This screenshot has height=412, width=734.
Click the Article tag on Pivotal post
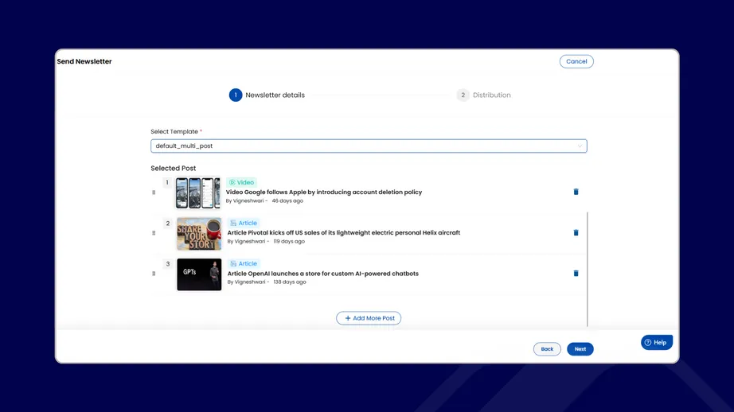(244, 223)
